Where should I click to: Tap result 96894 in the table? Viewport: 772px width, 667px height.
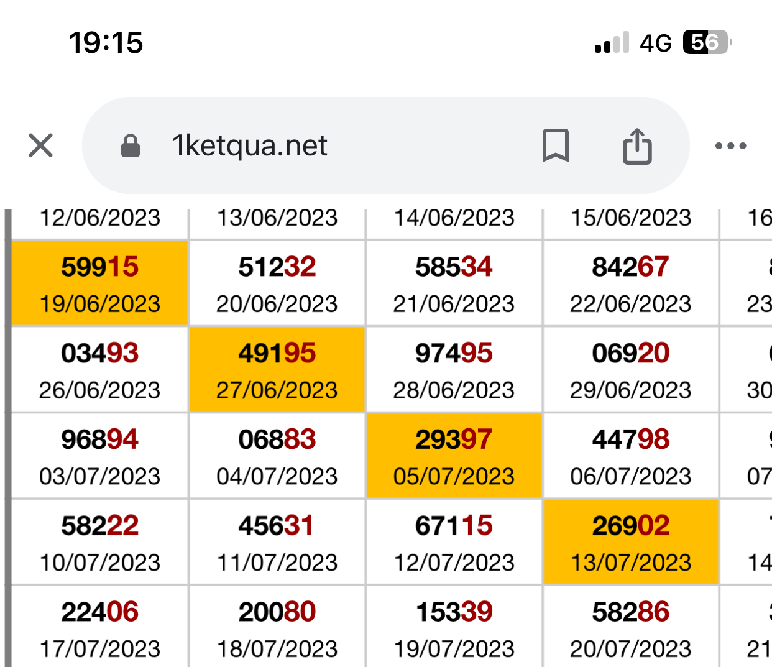pyautogui.click(x=99, y=439)
